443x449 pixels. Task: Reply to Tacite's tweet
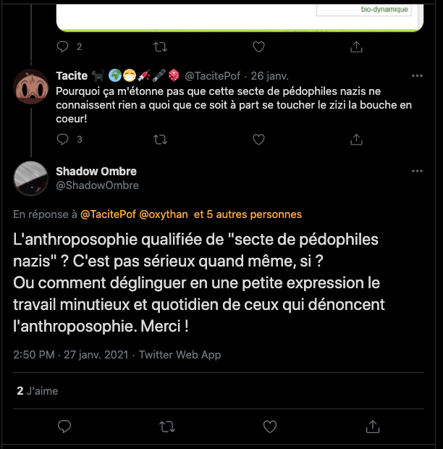63,139
